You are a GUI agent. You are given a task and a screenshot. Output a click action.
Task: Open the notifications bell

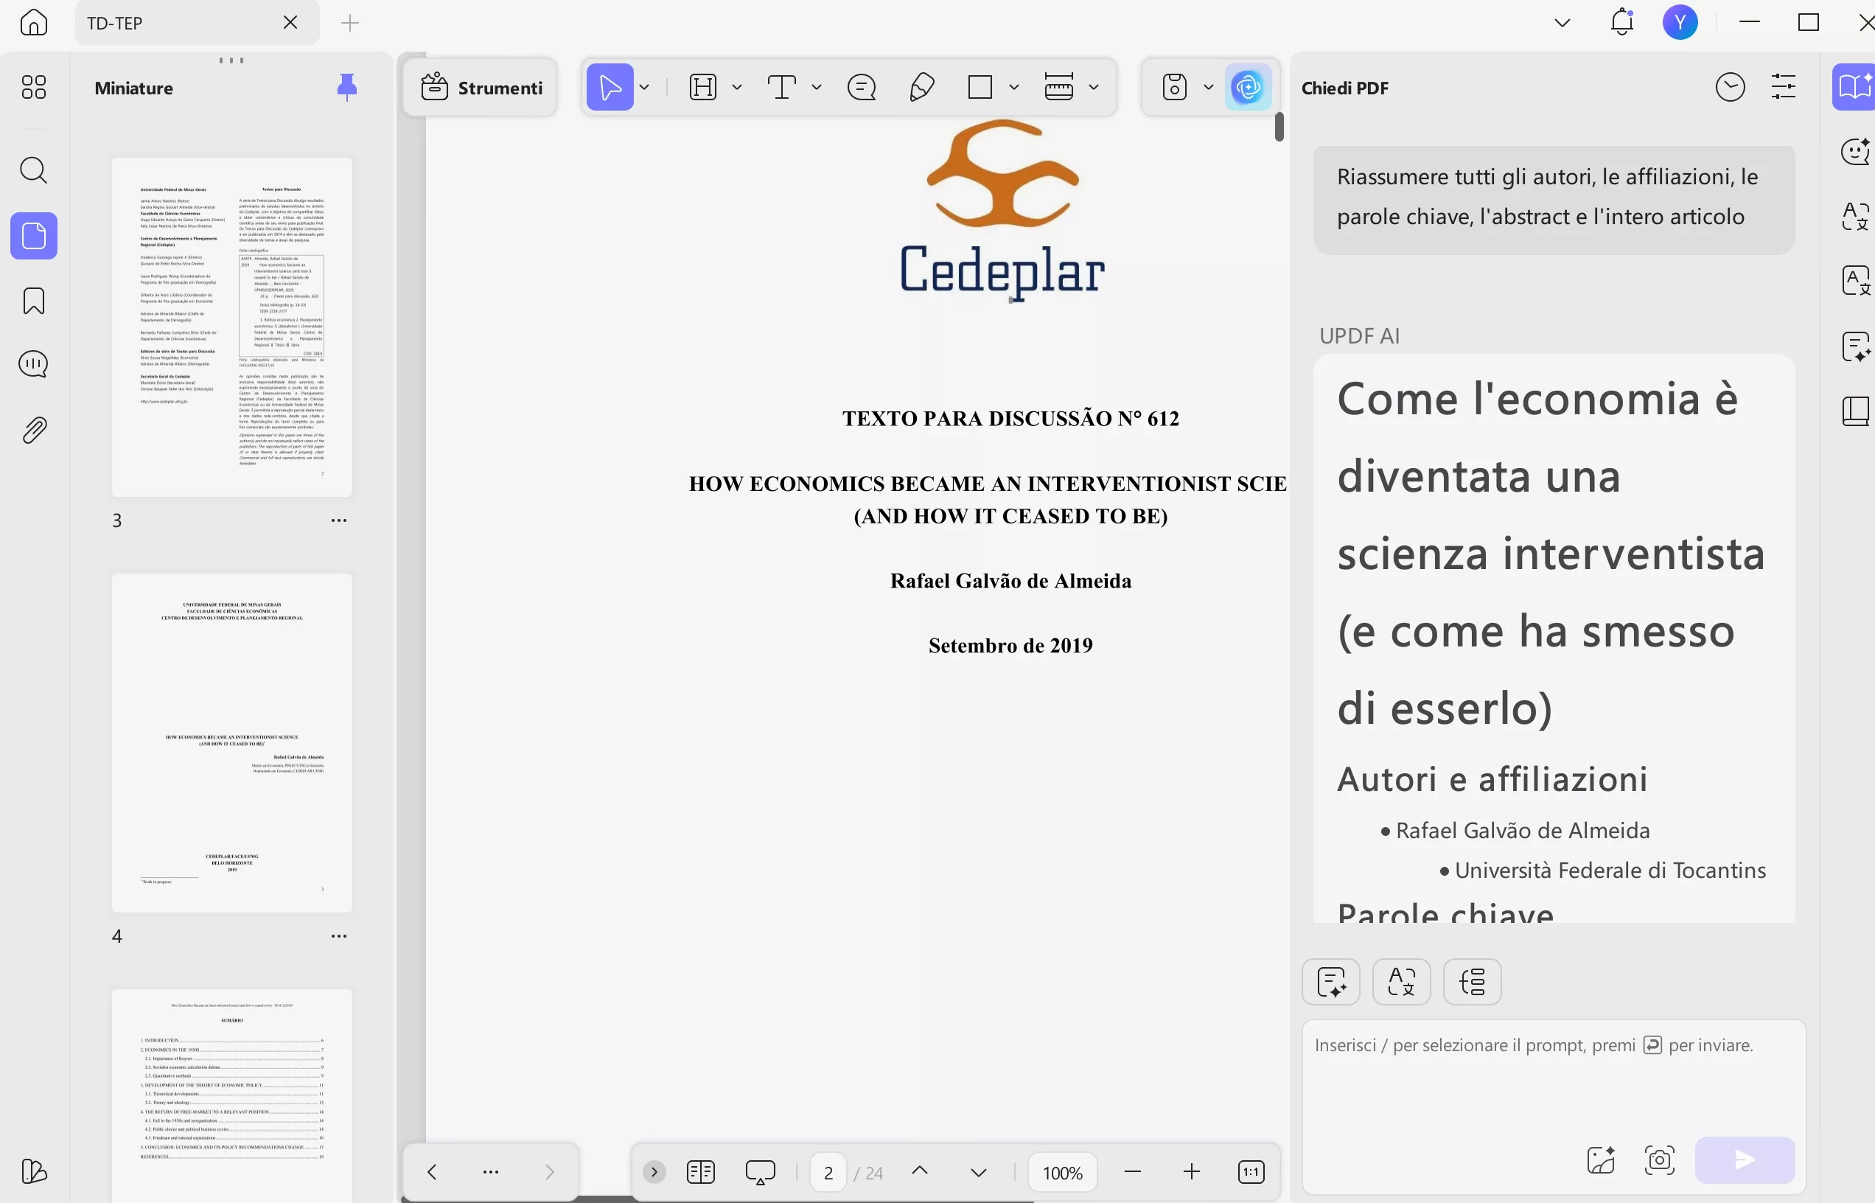click(1622, 22)
